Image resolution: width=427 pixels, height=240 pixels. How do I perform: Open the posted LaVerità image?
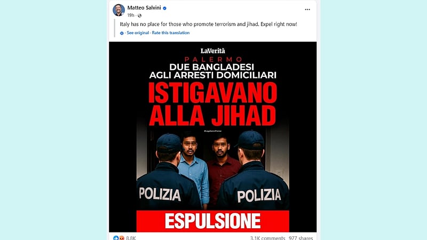[212, 137]
